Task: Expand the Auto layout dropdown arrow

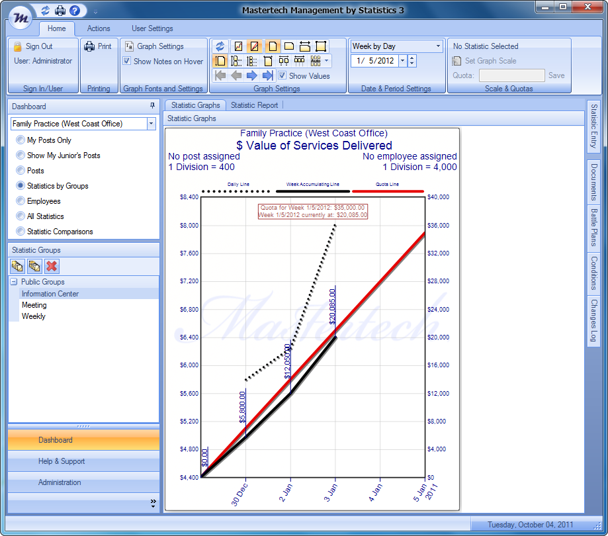Action: click(x=326, y=60)
